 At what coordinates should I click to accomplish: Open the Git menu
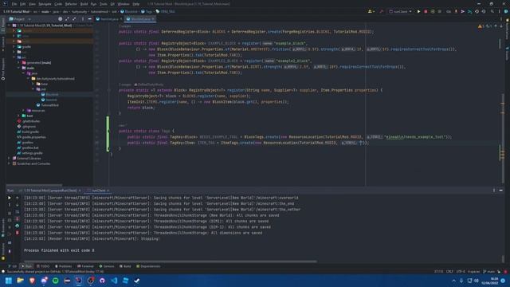click(x=112, y=4)
